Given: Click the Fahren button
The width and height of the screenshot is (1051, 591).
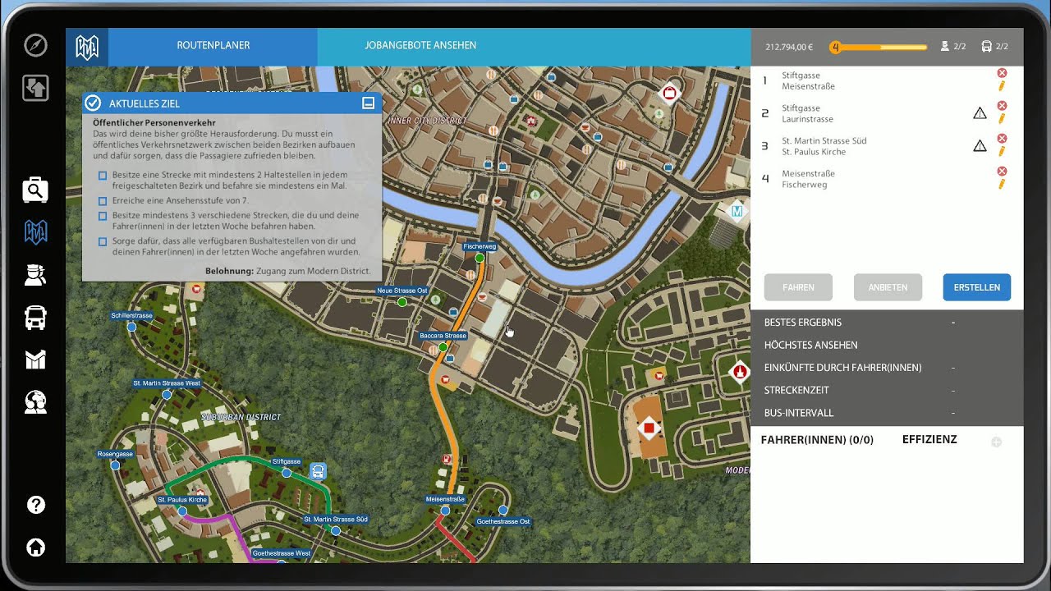Looking at the screenshot, I should click(x=798, y=287).
